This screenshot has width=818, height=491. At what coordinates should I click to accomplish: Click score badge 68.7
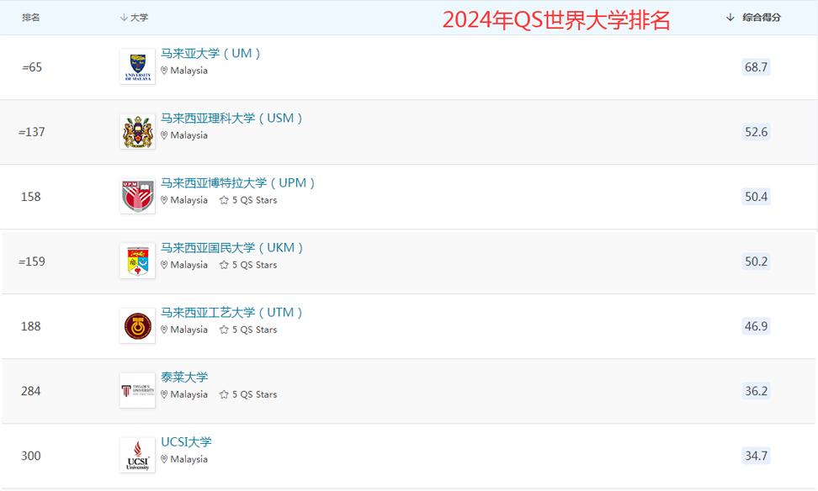[756, 66]
